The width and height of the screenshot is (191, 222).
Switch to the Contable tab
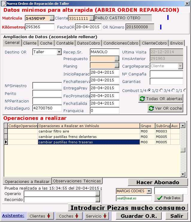point(65,43)
